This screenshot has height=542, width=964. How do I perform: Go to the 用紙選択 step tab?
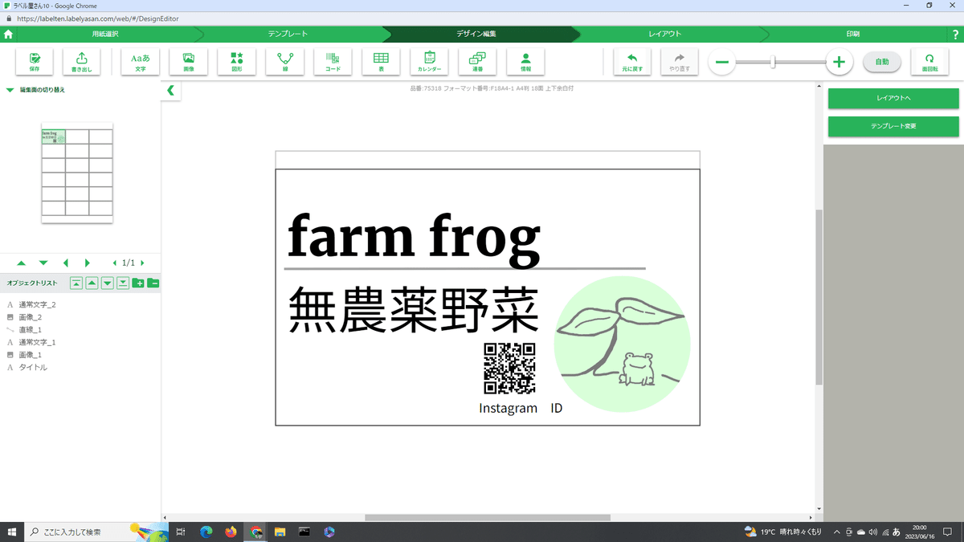tap(105, 35)
